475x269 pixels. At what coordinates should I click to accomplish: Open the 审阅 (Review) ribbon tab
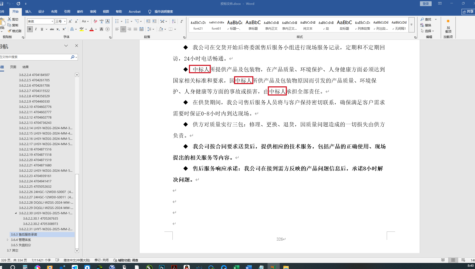coord(93,12)
